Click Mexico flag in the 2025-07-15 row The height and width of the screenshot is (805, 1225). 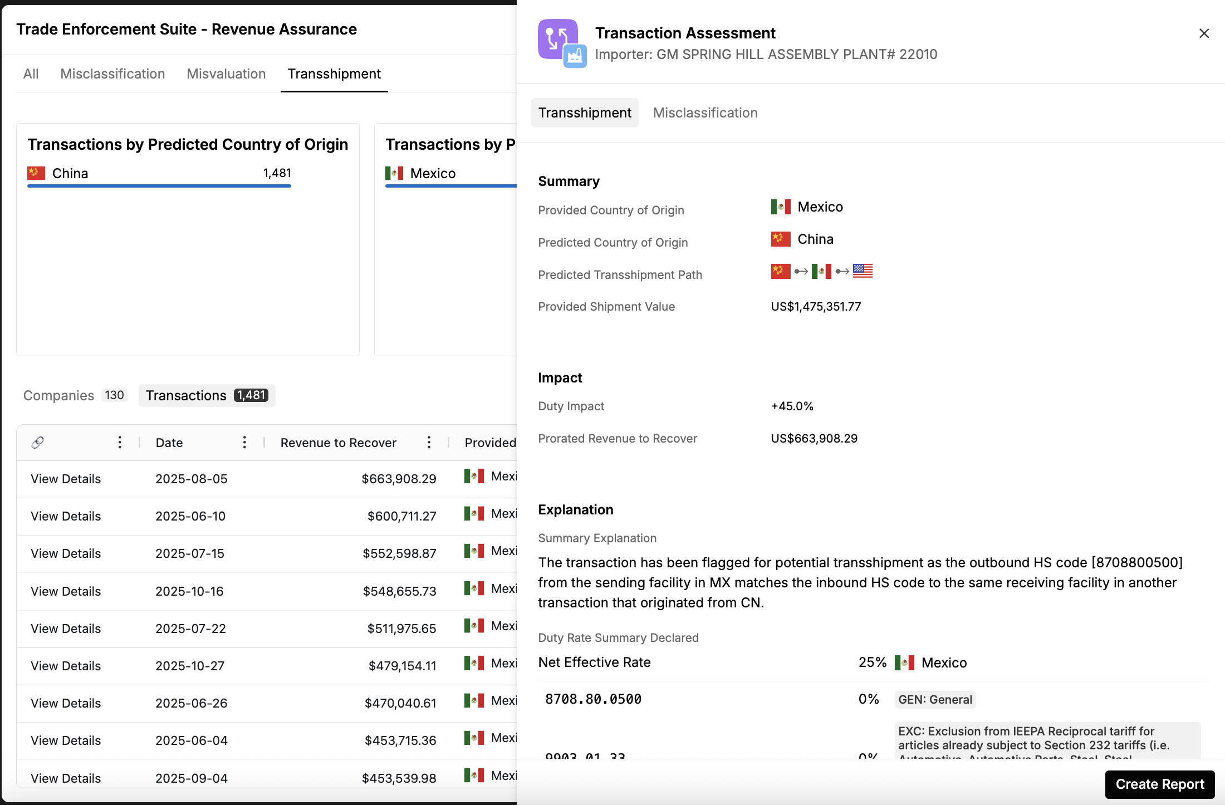pos(474,551)
